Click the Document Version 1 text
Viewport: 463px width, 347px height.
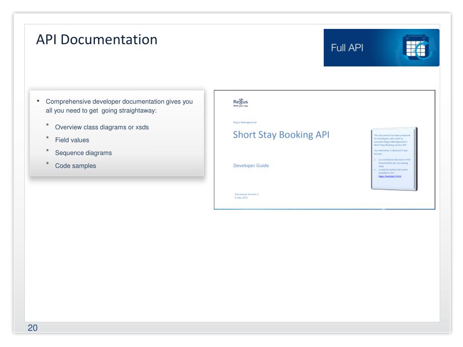pos(246,194)
